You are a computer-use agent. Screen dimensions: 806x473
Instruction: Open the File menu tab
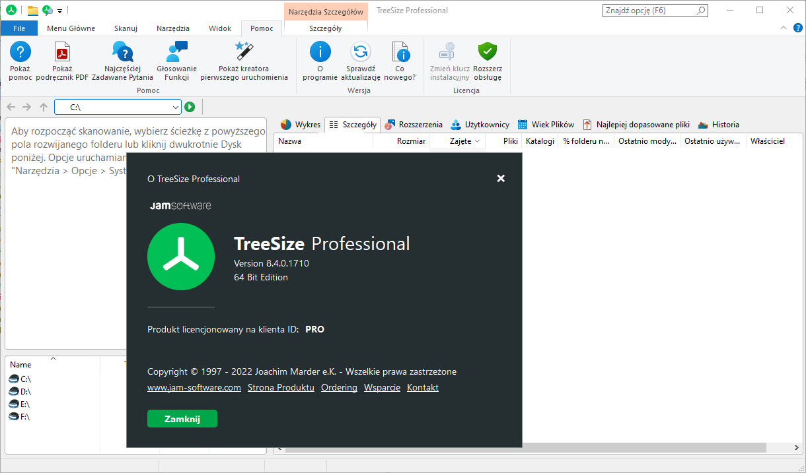[x=19, y=28]
